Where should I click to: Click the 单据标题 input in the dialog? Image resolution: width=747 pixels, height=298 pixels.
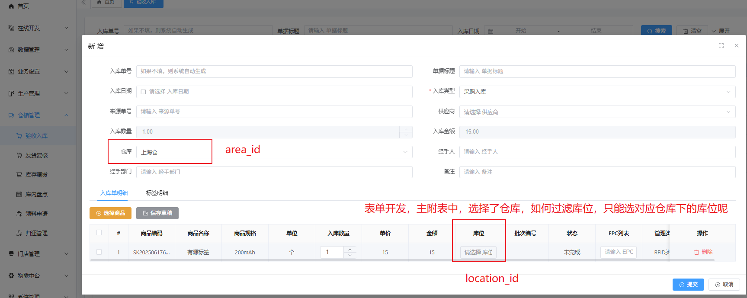click(x=597, y=71)
